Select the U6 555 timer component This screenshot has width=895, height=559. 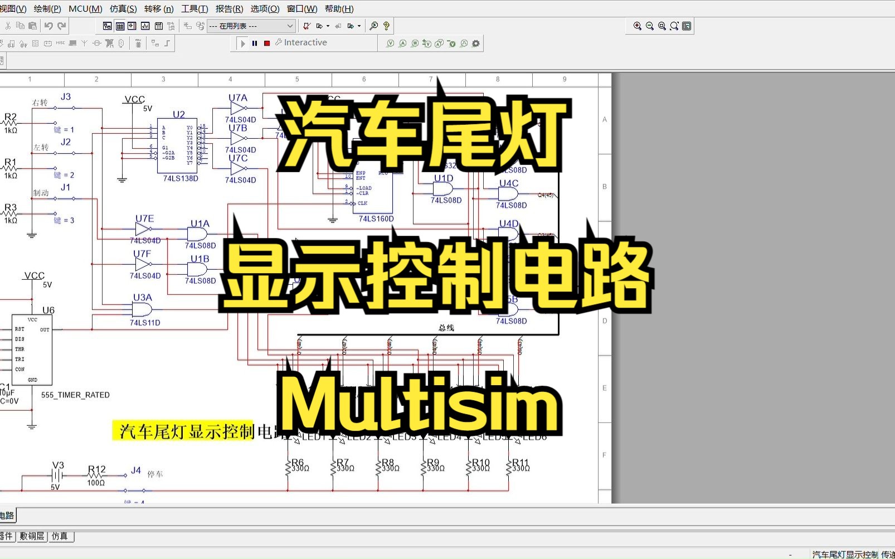click(x=32, y=349)
